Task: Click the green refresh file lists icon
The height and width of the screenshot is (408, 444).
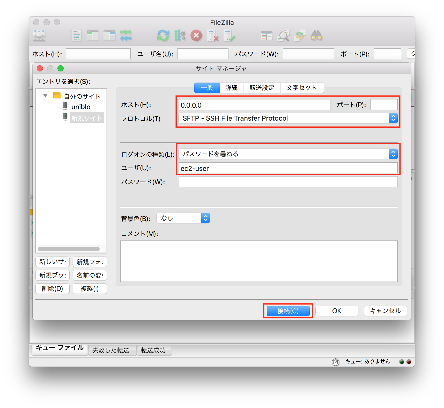Action: click(x=163, y=36)
